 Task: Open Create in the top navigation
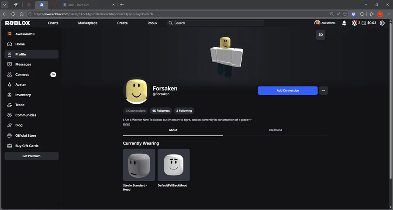122,23
